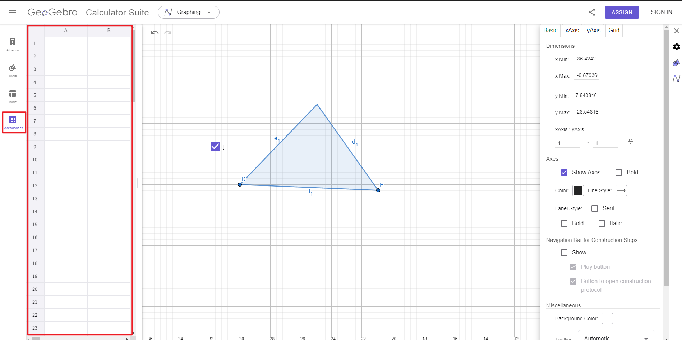Viewport: 682px width, 340px height.
Task: Click the y Min input field
Action: tap(585, 96)
